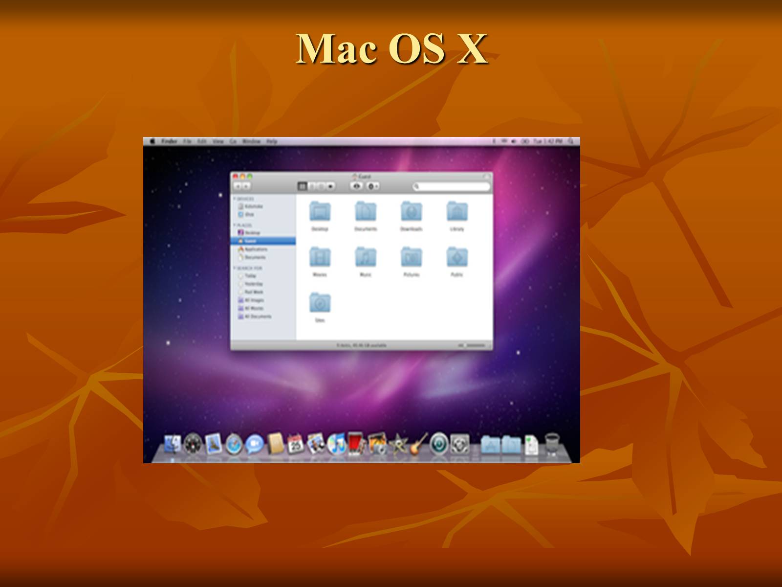782x587 pixels.
Task: Click the icon size slider in status bar
Action: point(472,345)
